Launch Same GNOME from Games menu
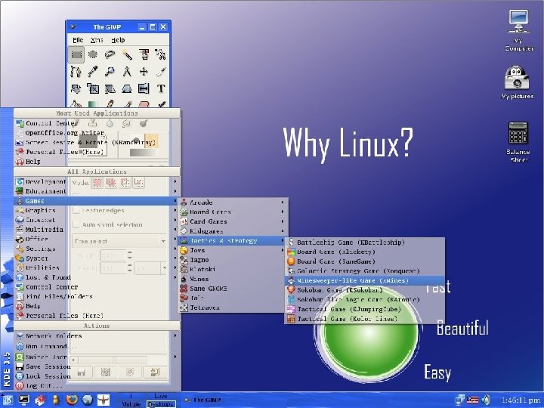The height and width of the screenshot is (408, 544). click(x=233, y=289)
